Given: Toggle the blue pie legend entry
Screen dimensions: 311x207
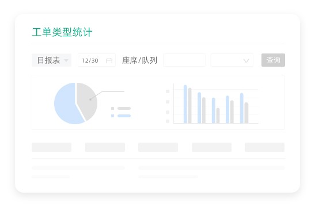Looking at the screenshot, I should 121,116.
